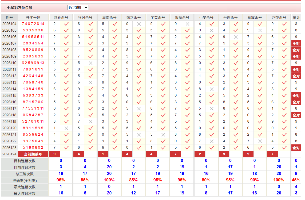This screenshot has height=200, width=305.
Task: Click the 开奖号码 column header
Action: pos(33,18)
